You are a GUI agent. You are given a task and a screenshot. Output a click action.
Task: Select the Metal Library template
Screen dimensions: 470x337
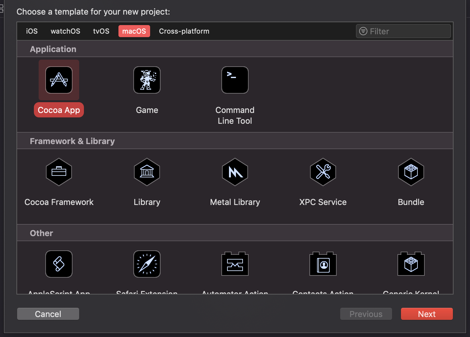coord(234,172)
